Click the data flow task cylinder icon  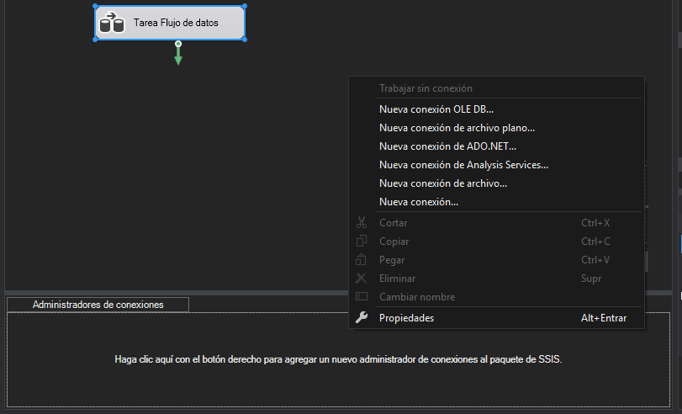[112, 23]
